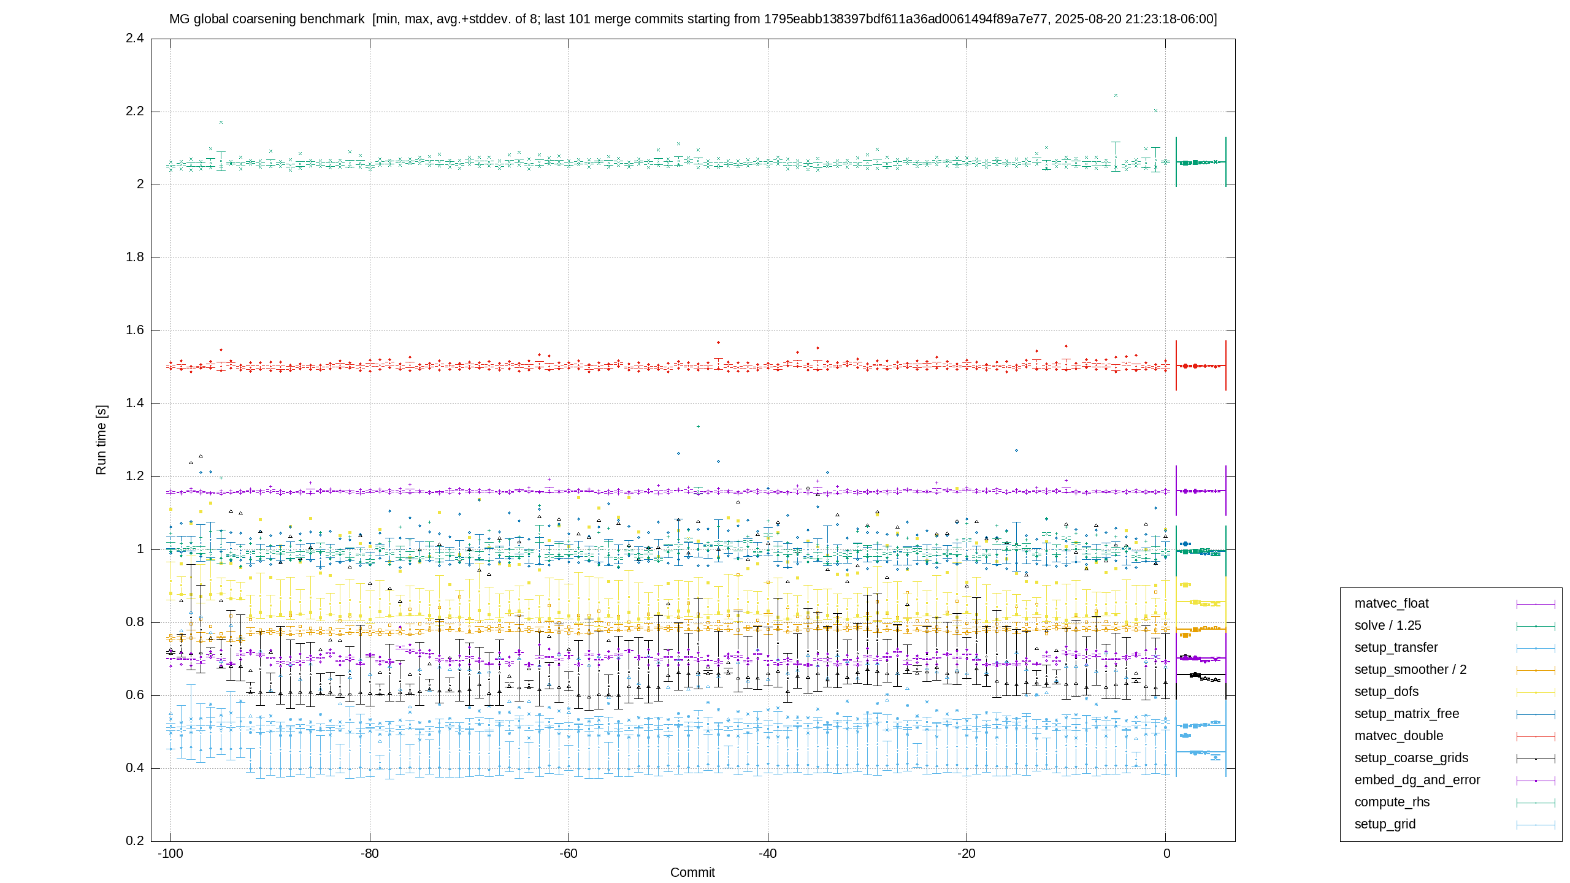Click the matvec_float legend label
The width and height of the screenshot is (1570, 883).
pyautogui.click(x=1391, y=603)
